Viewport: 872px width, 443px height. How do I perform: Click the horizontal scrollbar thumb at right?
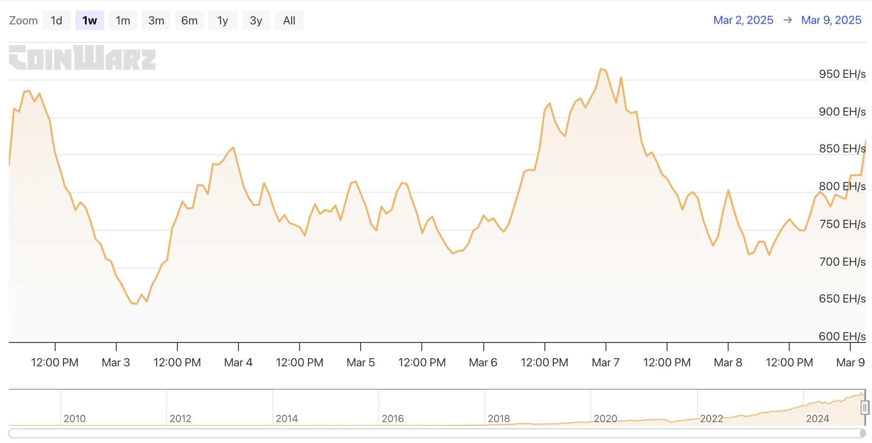click(x=863, y=433)
